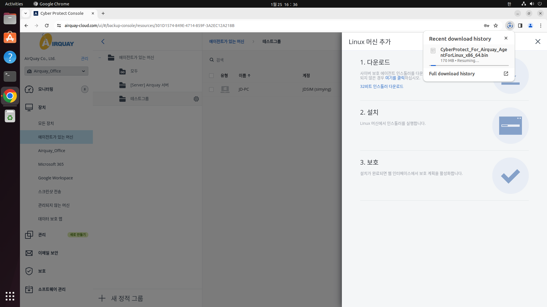Select Microsoft 365 in sidebar
The width and height of the screenshot is (547, 307).
pyautogui.click(x=51, y=164)
